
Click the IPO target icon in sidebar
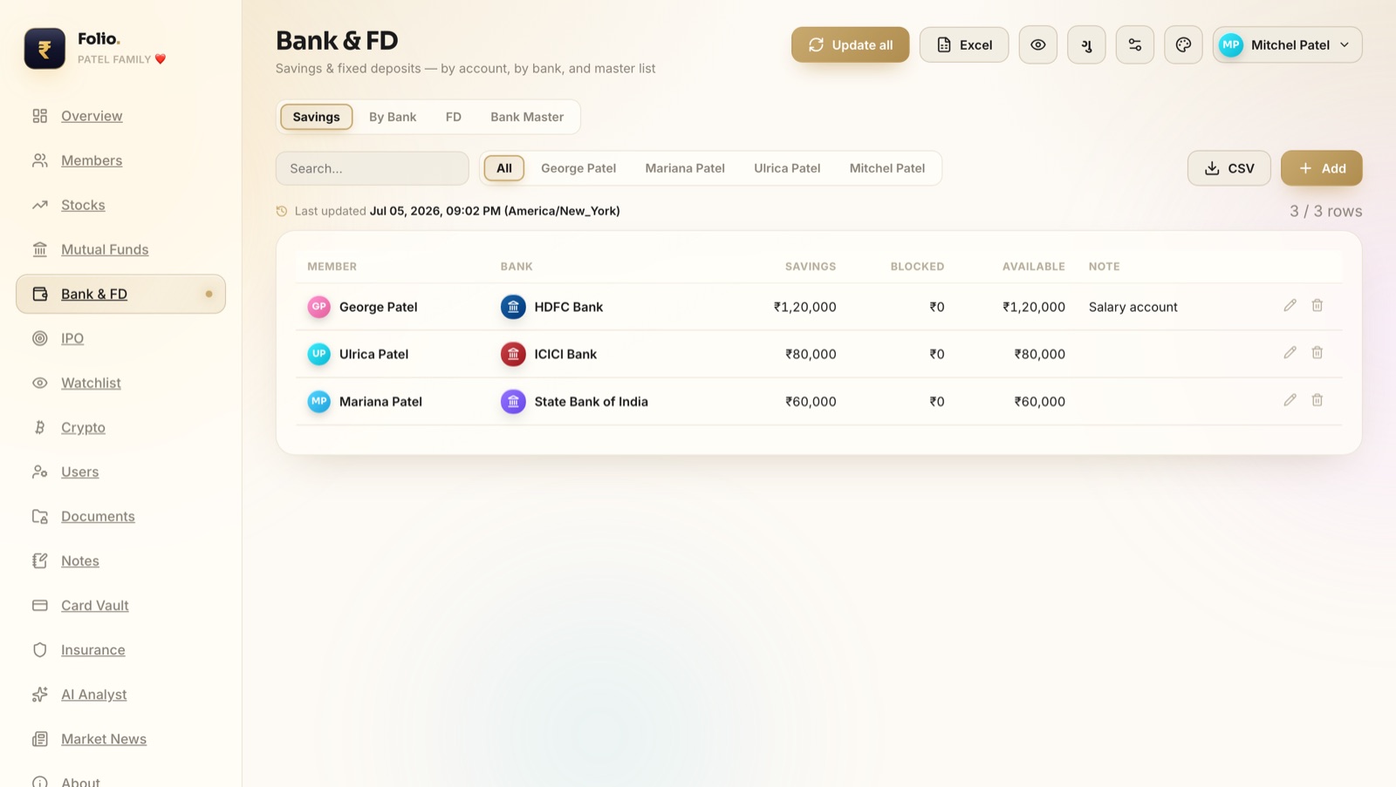coord(40,338)
